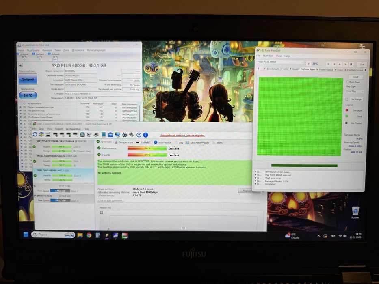
Task: Open the Erase tab in HD Tune
Action: (x=339, y=70)
